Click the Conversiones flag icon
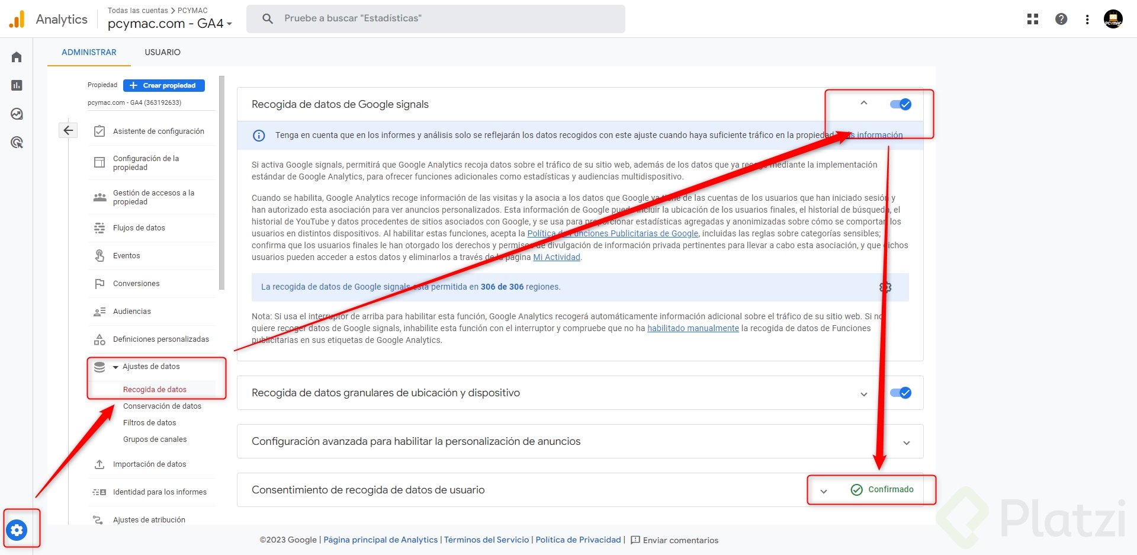This screenshot has width=1137, height=555. 99,284
